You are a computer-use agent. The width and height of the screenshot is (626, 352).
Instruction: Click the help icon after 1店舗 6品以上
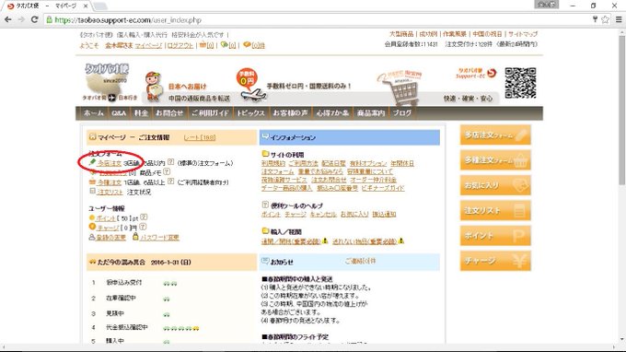tap(170, 181)
